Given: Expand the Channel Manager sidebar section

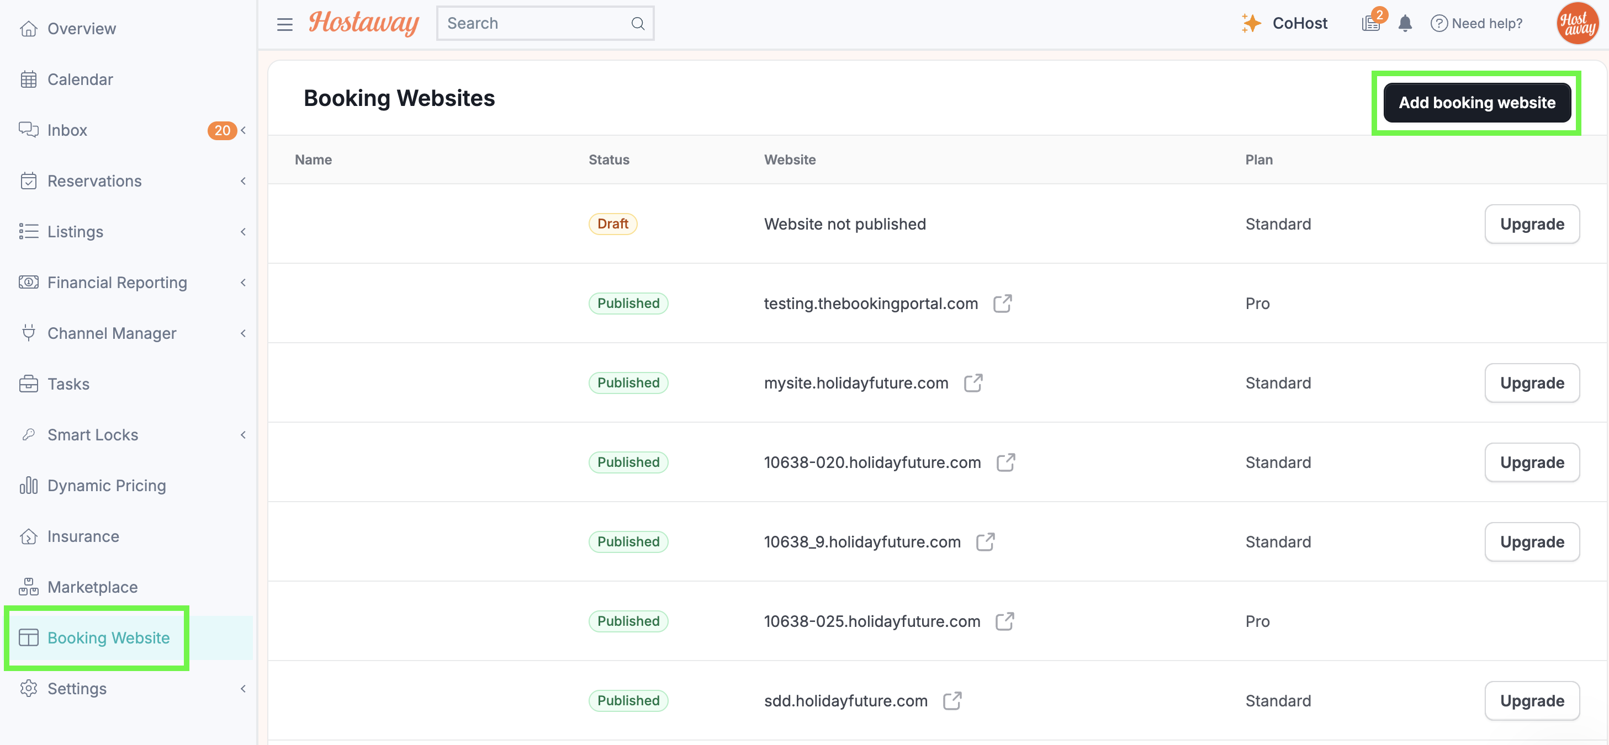Looking at the screenshot, I should [x=243, y=333].
